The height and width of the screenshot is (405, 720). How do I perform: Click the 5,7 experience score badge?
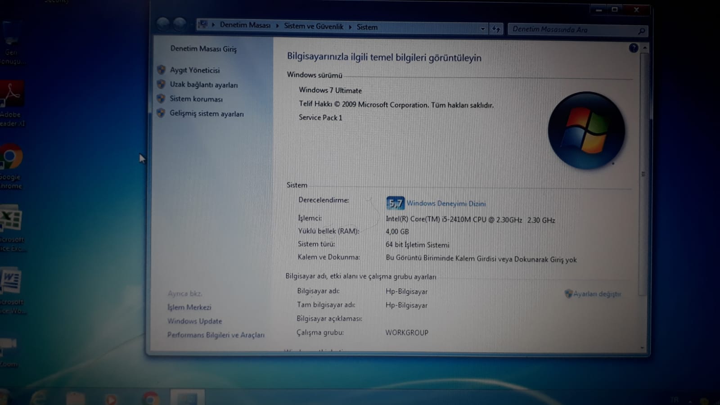tap(395, 203)
